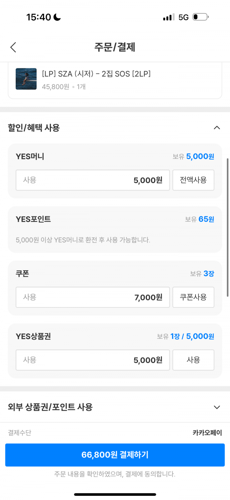The width and height of the screenshot is (230, 500).
Task: Select the 카카오페이 payment method label
Action: point(207,433)
